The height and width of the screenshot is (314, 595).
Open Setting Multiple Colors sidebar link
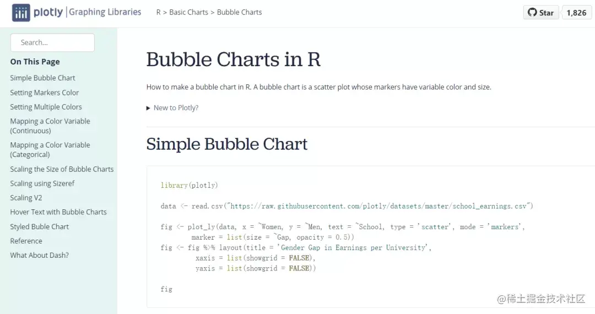46,107
